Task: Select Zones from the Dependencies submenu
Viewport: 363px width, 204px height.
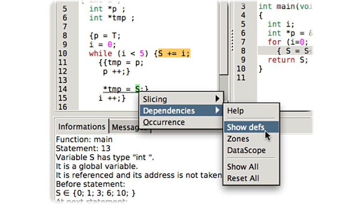Action: click(238, 139)
